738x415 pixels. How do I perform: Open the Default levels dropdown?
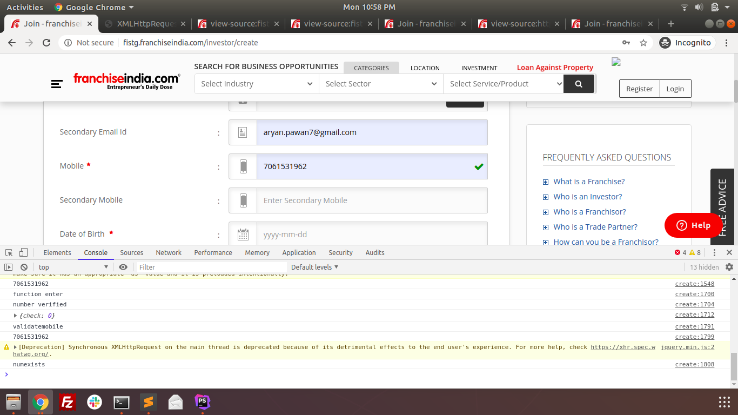(x=314, y=267)
